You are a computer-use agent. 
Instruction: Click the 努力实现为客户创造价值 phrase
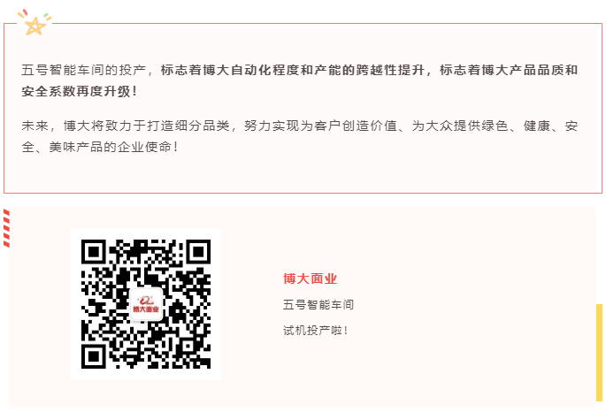click(x=320, y=126)
